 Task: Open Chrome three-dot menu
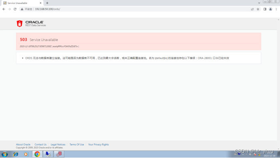pos(276,9)
